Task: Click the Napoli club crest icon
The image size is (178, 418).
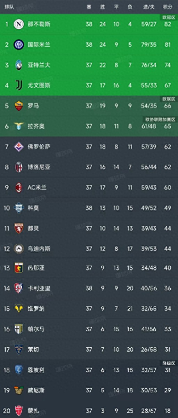Action: coord(19,24)
